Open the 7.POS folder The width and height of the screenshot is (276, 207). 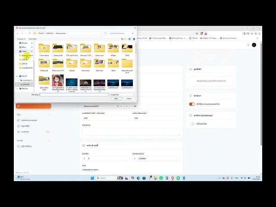tap(127, 50)
